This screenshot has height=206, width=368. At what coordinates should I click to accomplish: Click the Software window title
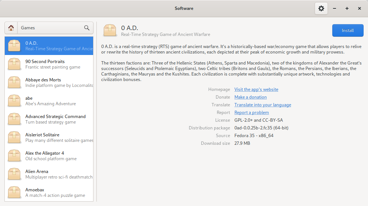[x=184, y=8]
